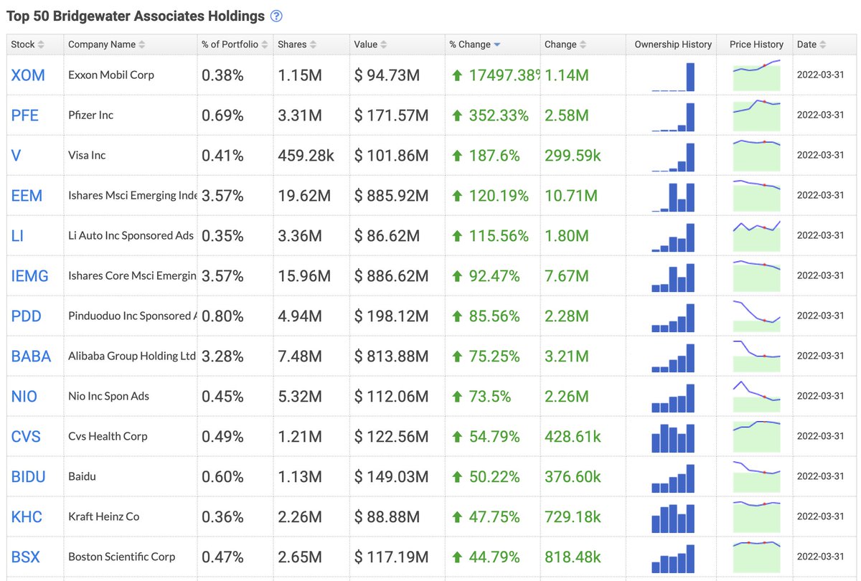Image resolution: width=861 pixels, height=581 pixels.
Task: Select the Baidu company name cell
Action: (x=82, y=476)
